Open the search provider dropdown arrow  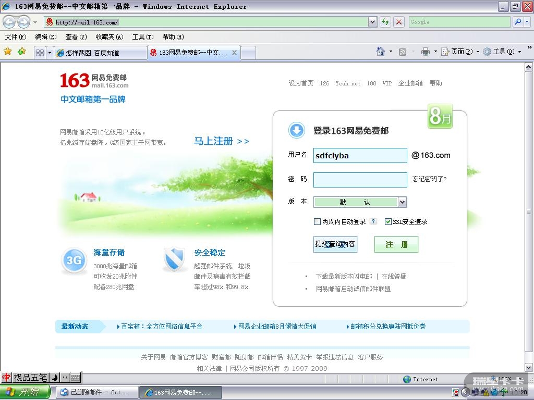tap(527, 22)
